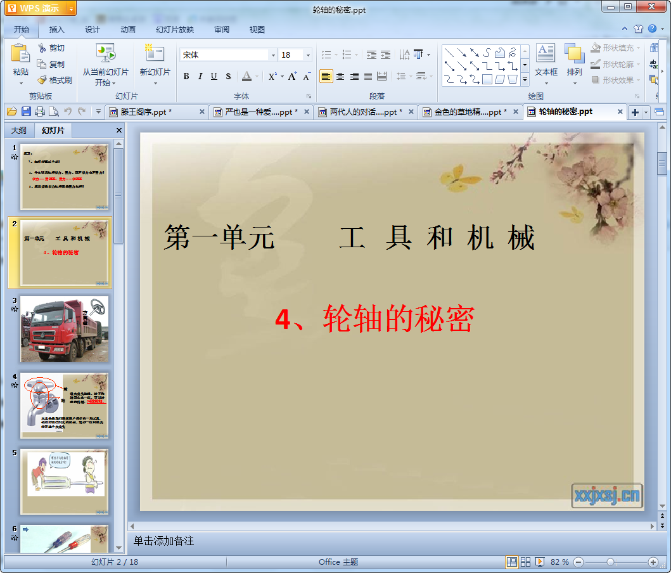Open the WPS application menu arrow
Image resolution: width=671 pixels, height=573 pixels.
[71, 8]
